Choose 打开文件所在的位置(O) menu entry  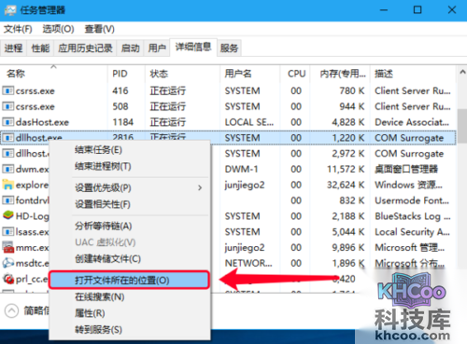click(x=130, y=281)
